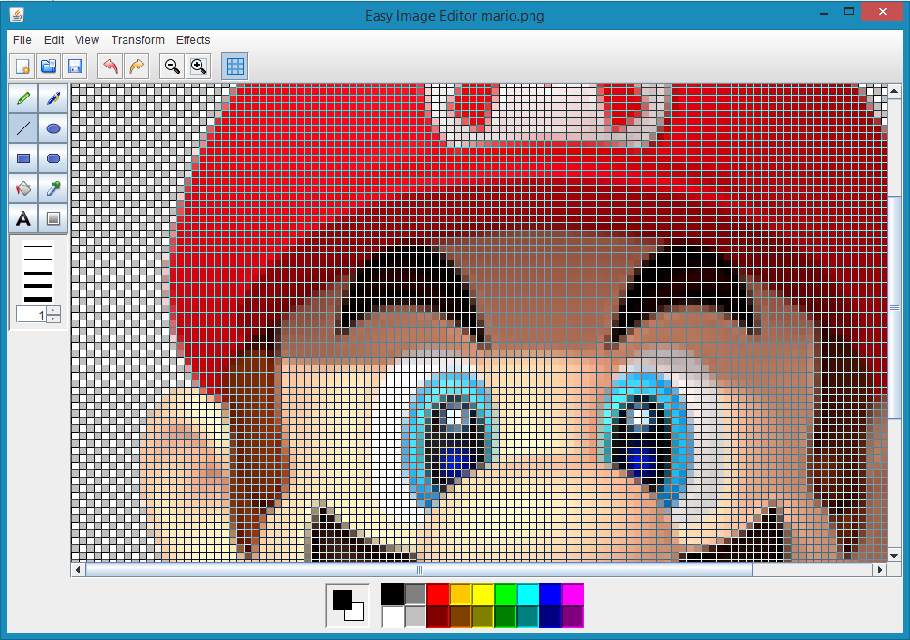Decrease line width with spinner down arrow
Viewport: 910px width, 640px height.
click(x=53, y=319)
